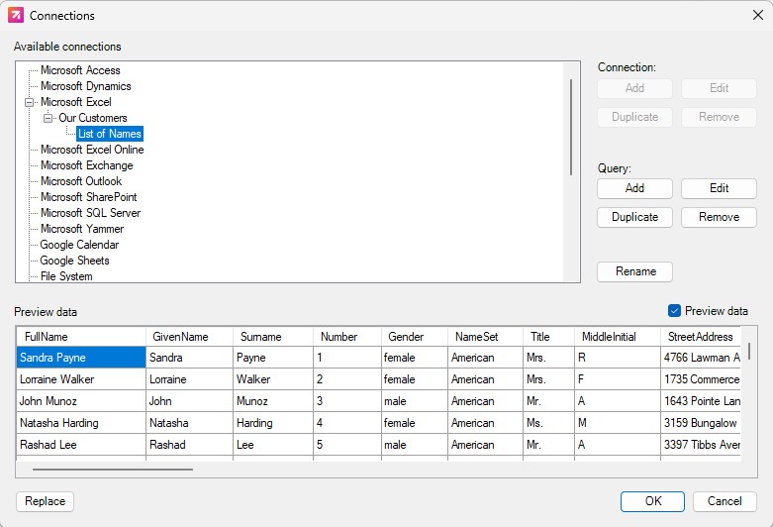
Task: Select Google Calendar connection type
Action: click(x=79, y=245)
